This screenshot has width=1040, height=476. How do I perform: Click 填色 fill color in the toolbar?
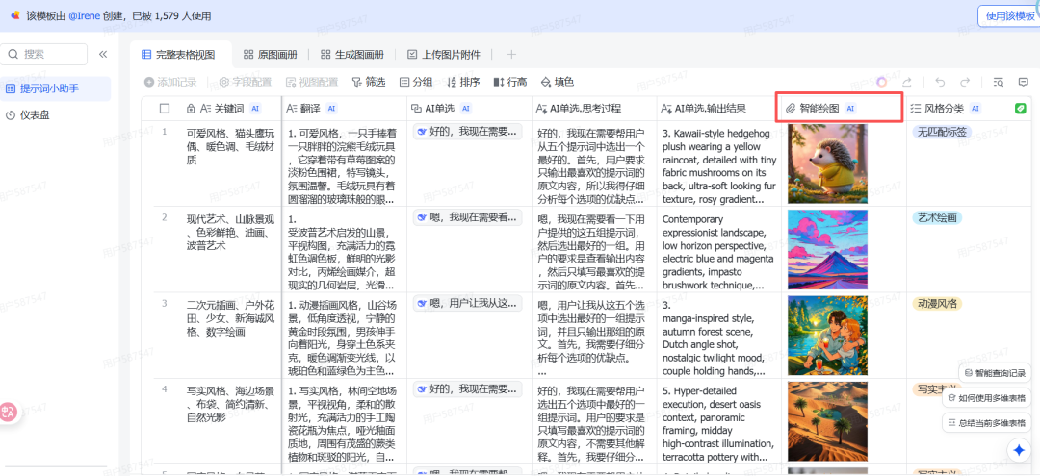(558, 82)
